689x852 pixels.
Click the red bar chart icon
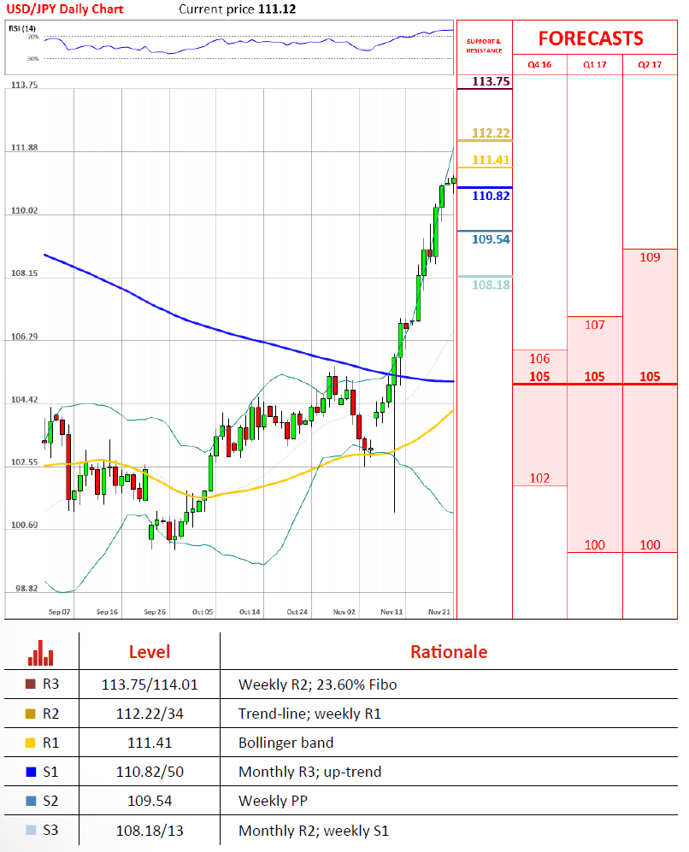tap(41, 653)
